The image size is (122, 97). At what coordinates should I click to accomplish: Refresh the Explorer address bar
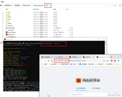[x=115, y=5]
